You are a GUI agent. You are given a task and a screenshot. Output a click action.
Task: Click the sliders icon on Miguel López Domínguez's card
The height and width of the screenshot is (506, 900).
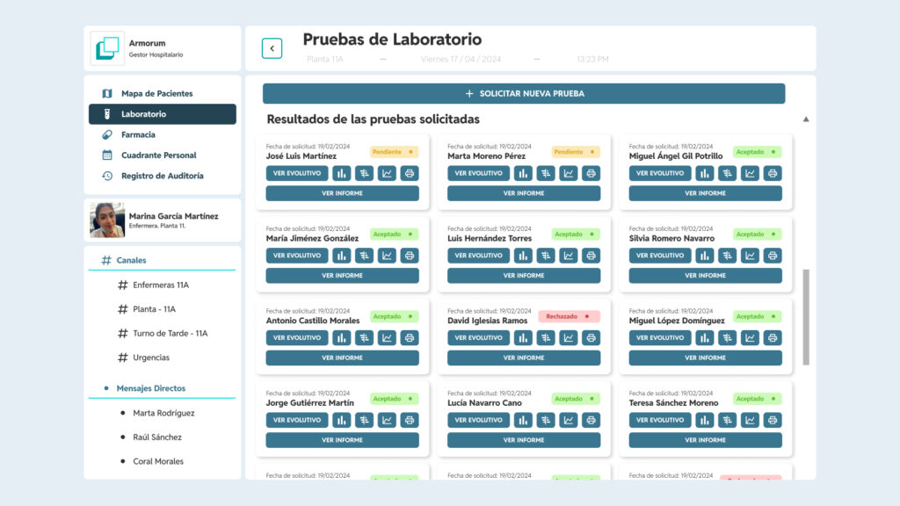point(727,338)
